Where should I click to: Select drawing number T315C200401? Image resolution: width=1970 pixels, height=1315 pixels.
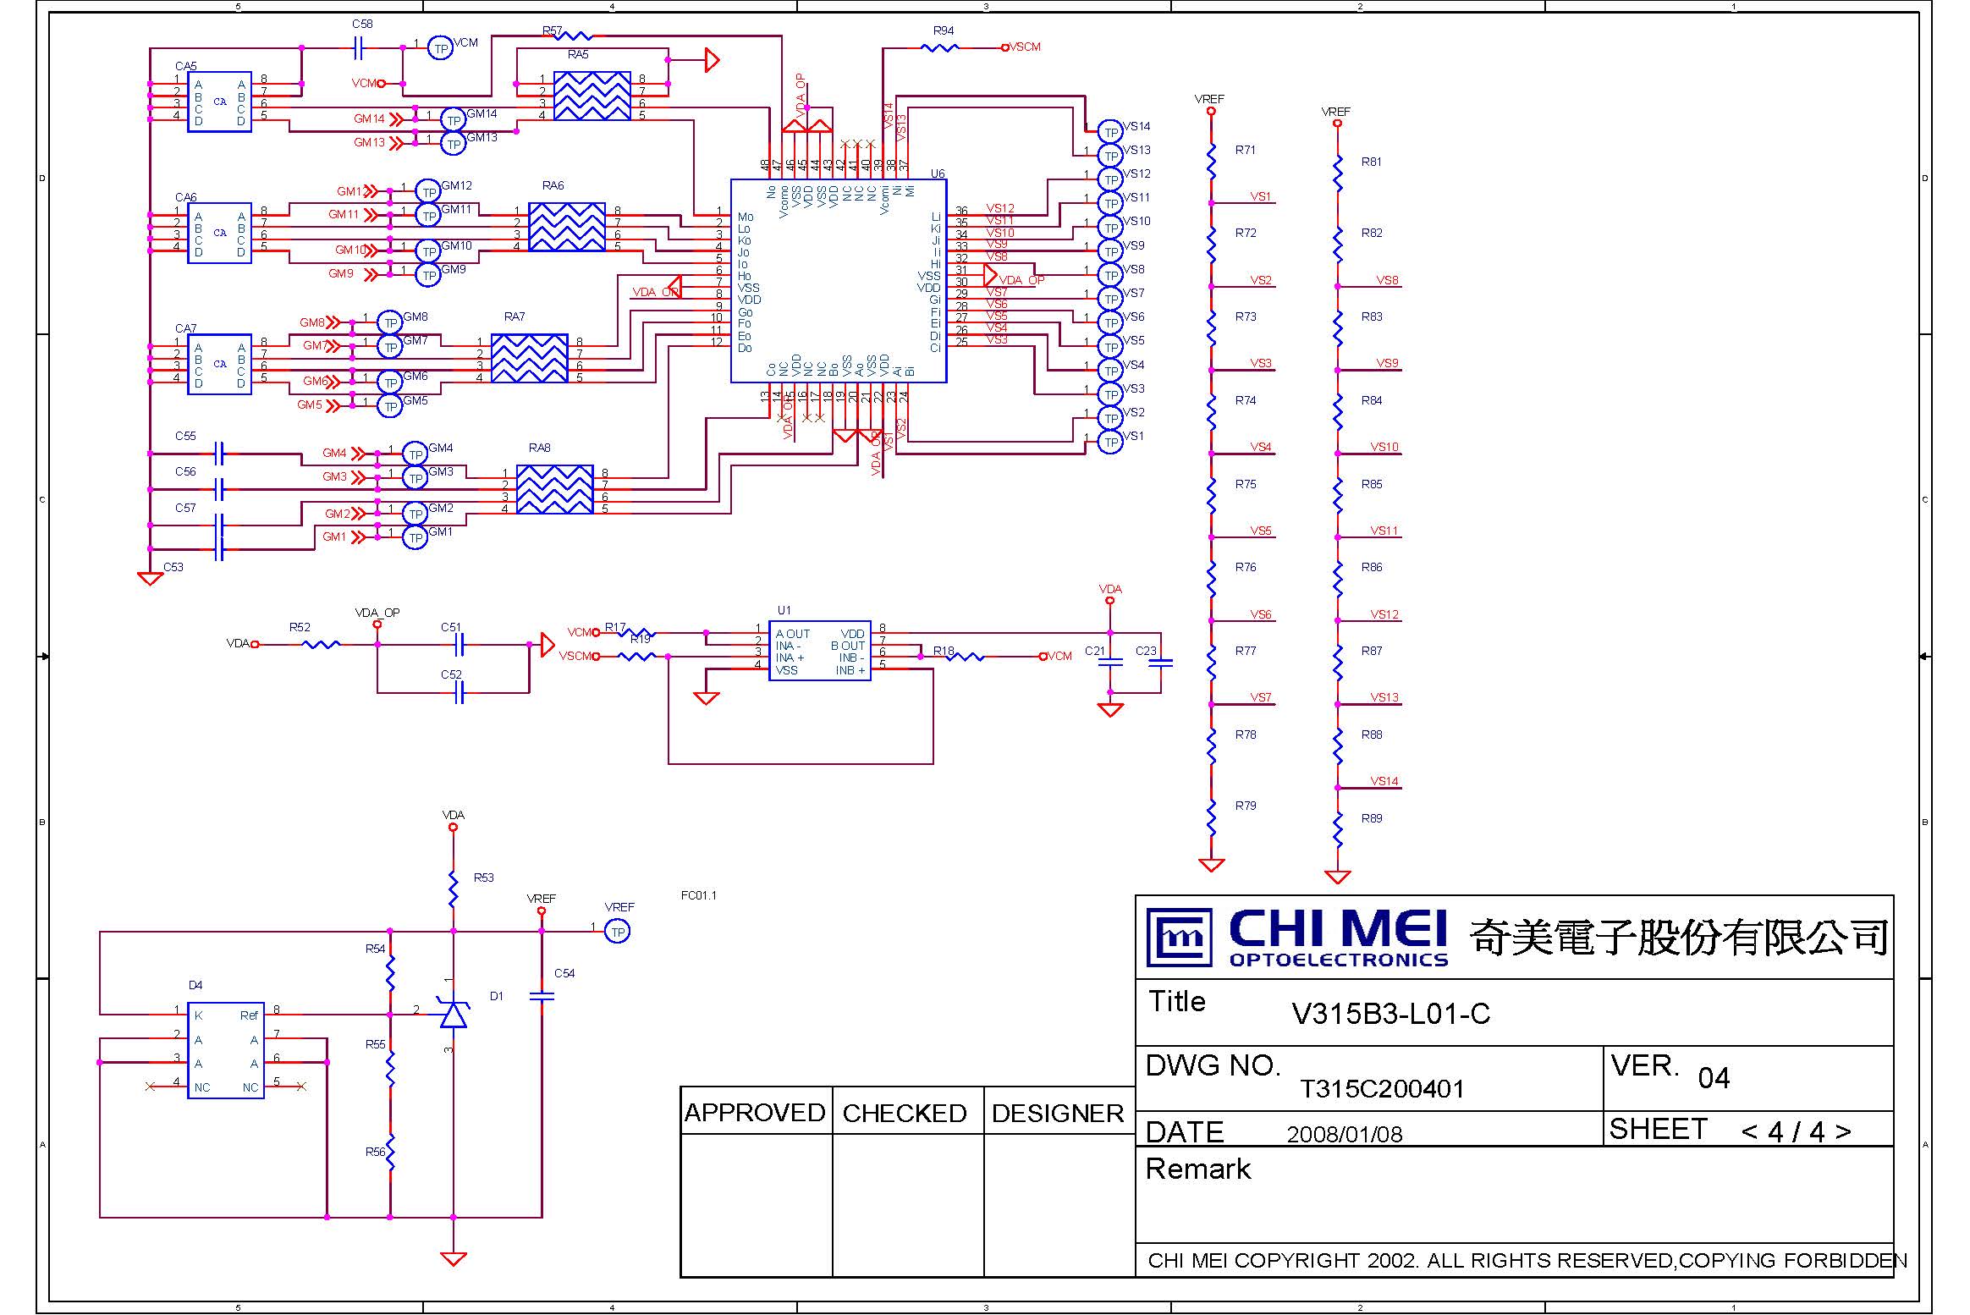1381,1089
